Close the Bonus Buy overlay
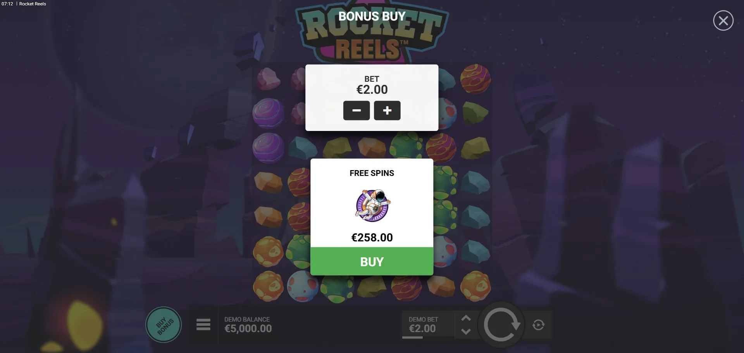The height and width of the screenshot is (353, 744). (723, 21)
